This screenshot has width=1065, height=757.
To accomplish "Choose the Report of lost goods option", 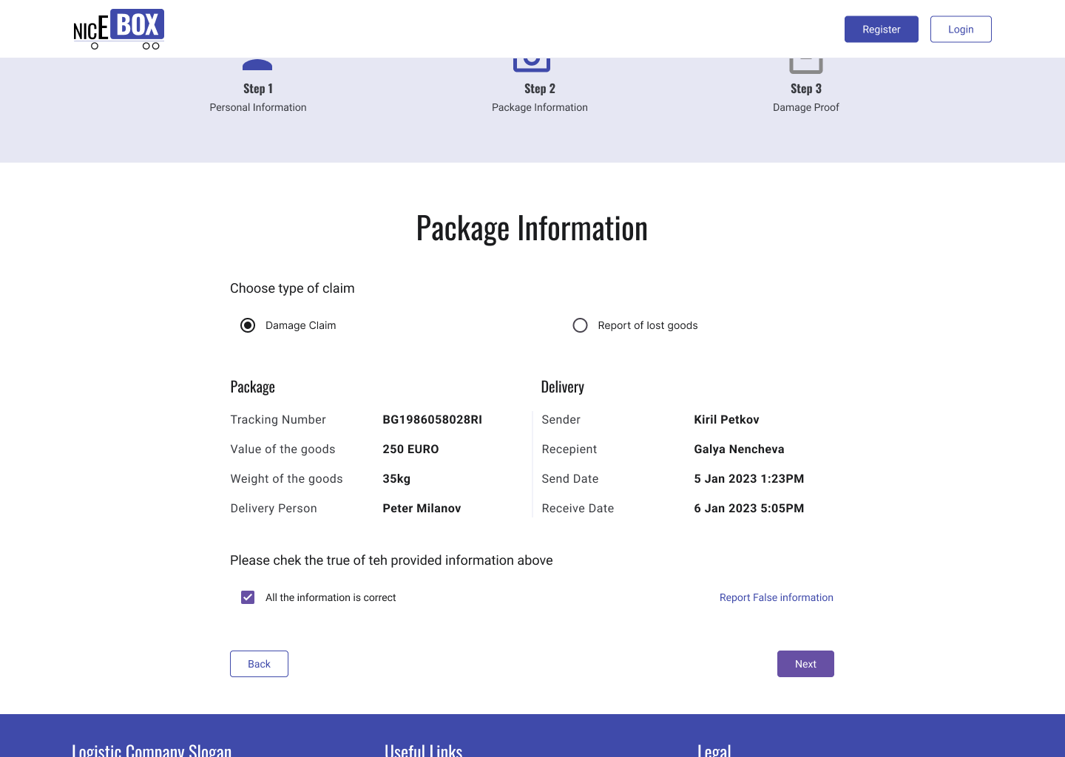I will coord(581,325).
